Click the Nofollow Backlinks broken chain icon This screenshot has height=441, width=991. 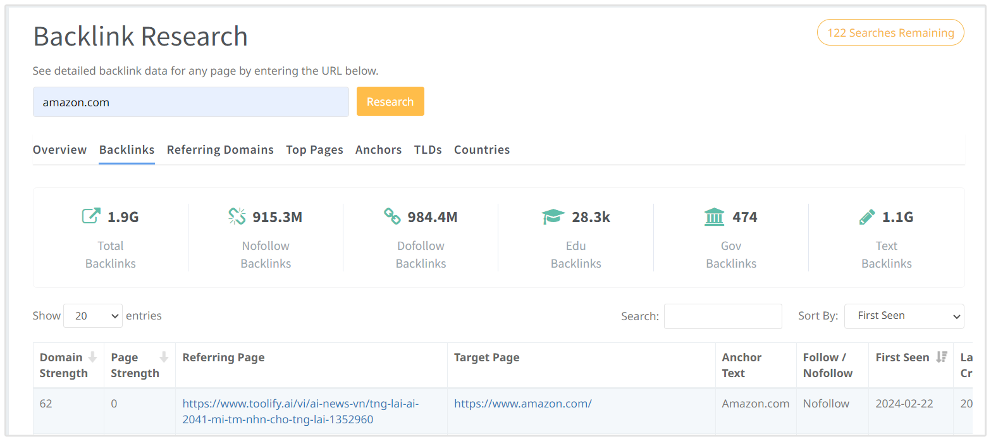(237, 216)
